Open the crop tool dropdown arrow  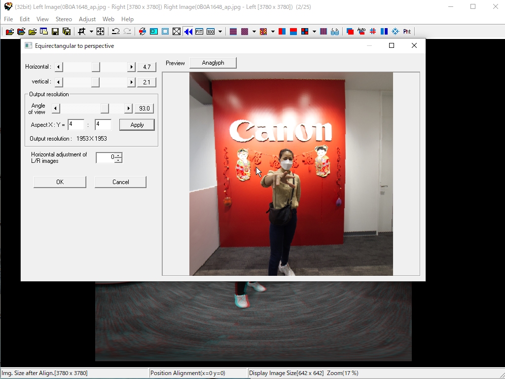[91, 31]
